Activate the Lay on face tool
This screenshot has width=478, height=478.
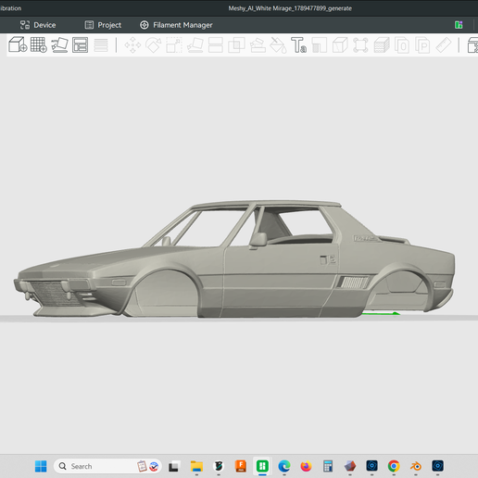point(195,45)
